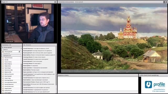The image size is (168, 94).
Task: Click the last chat message from Алексей Новоселов
Action: tap(36, 92)
